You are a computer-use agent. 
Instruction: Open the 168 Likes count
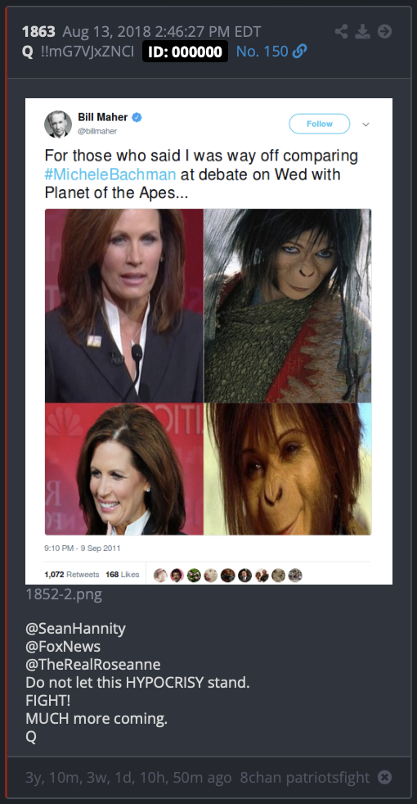tap(123, 574)
